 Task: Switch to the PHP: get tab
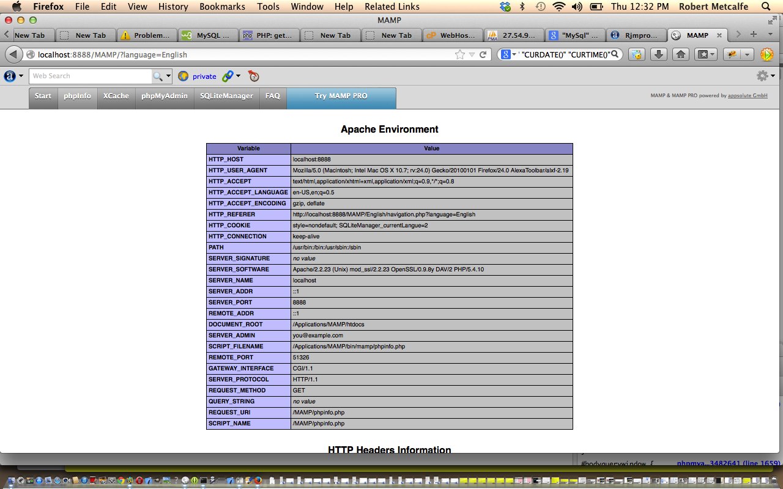[x=269, y=35]
